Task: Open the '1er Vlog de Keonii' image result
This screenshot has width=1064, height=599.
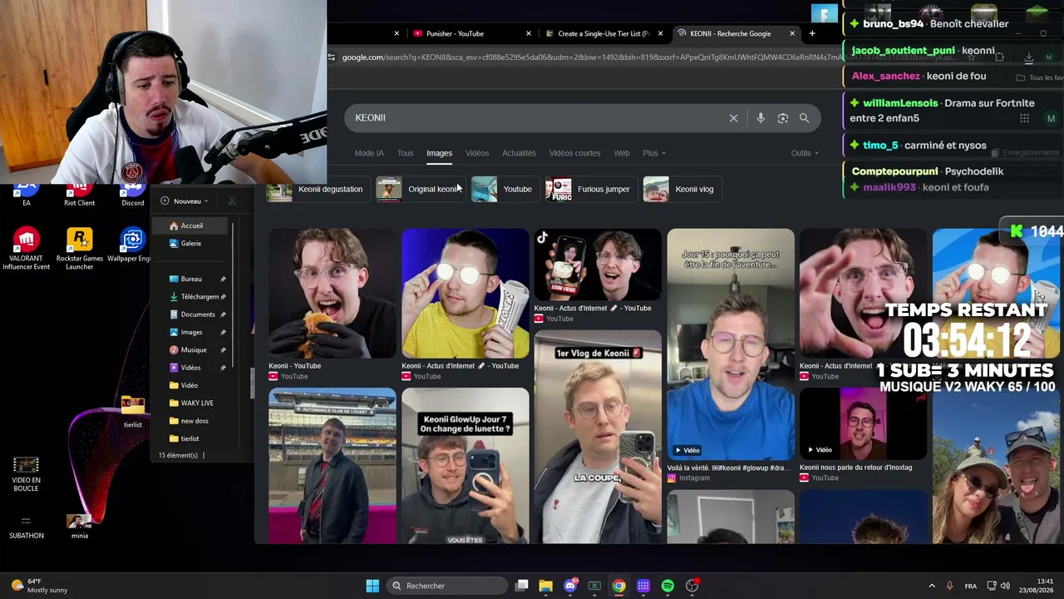Action: point(598,437)
